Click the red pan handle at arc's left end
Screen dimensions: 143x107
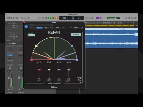(x=32, y=60)
